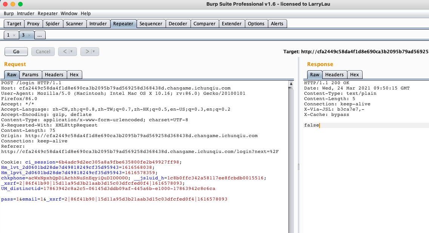This screenshot has width=429, height=233.
Task: Click the ci_session cookie value
Action: [x=119, y=162]
